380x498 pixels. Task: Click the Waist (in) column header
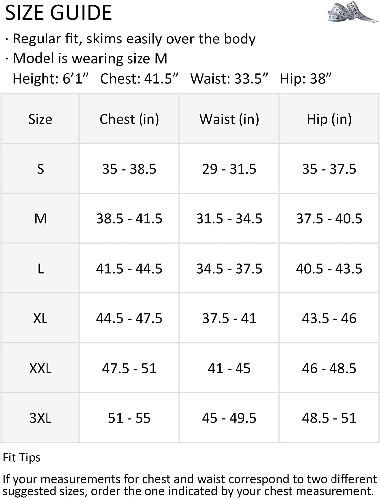pos(229,119)
